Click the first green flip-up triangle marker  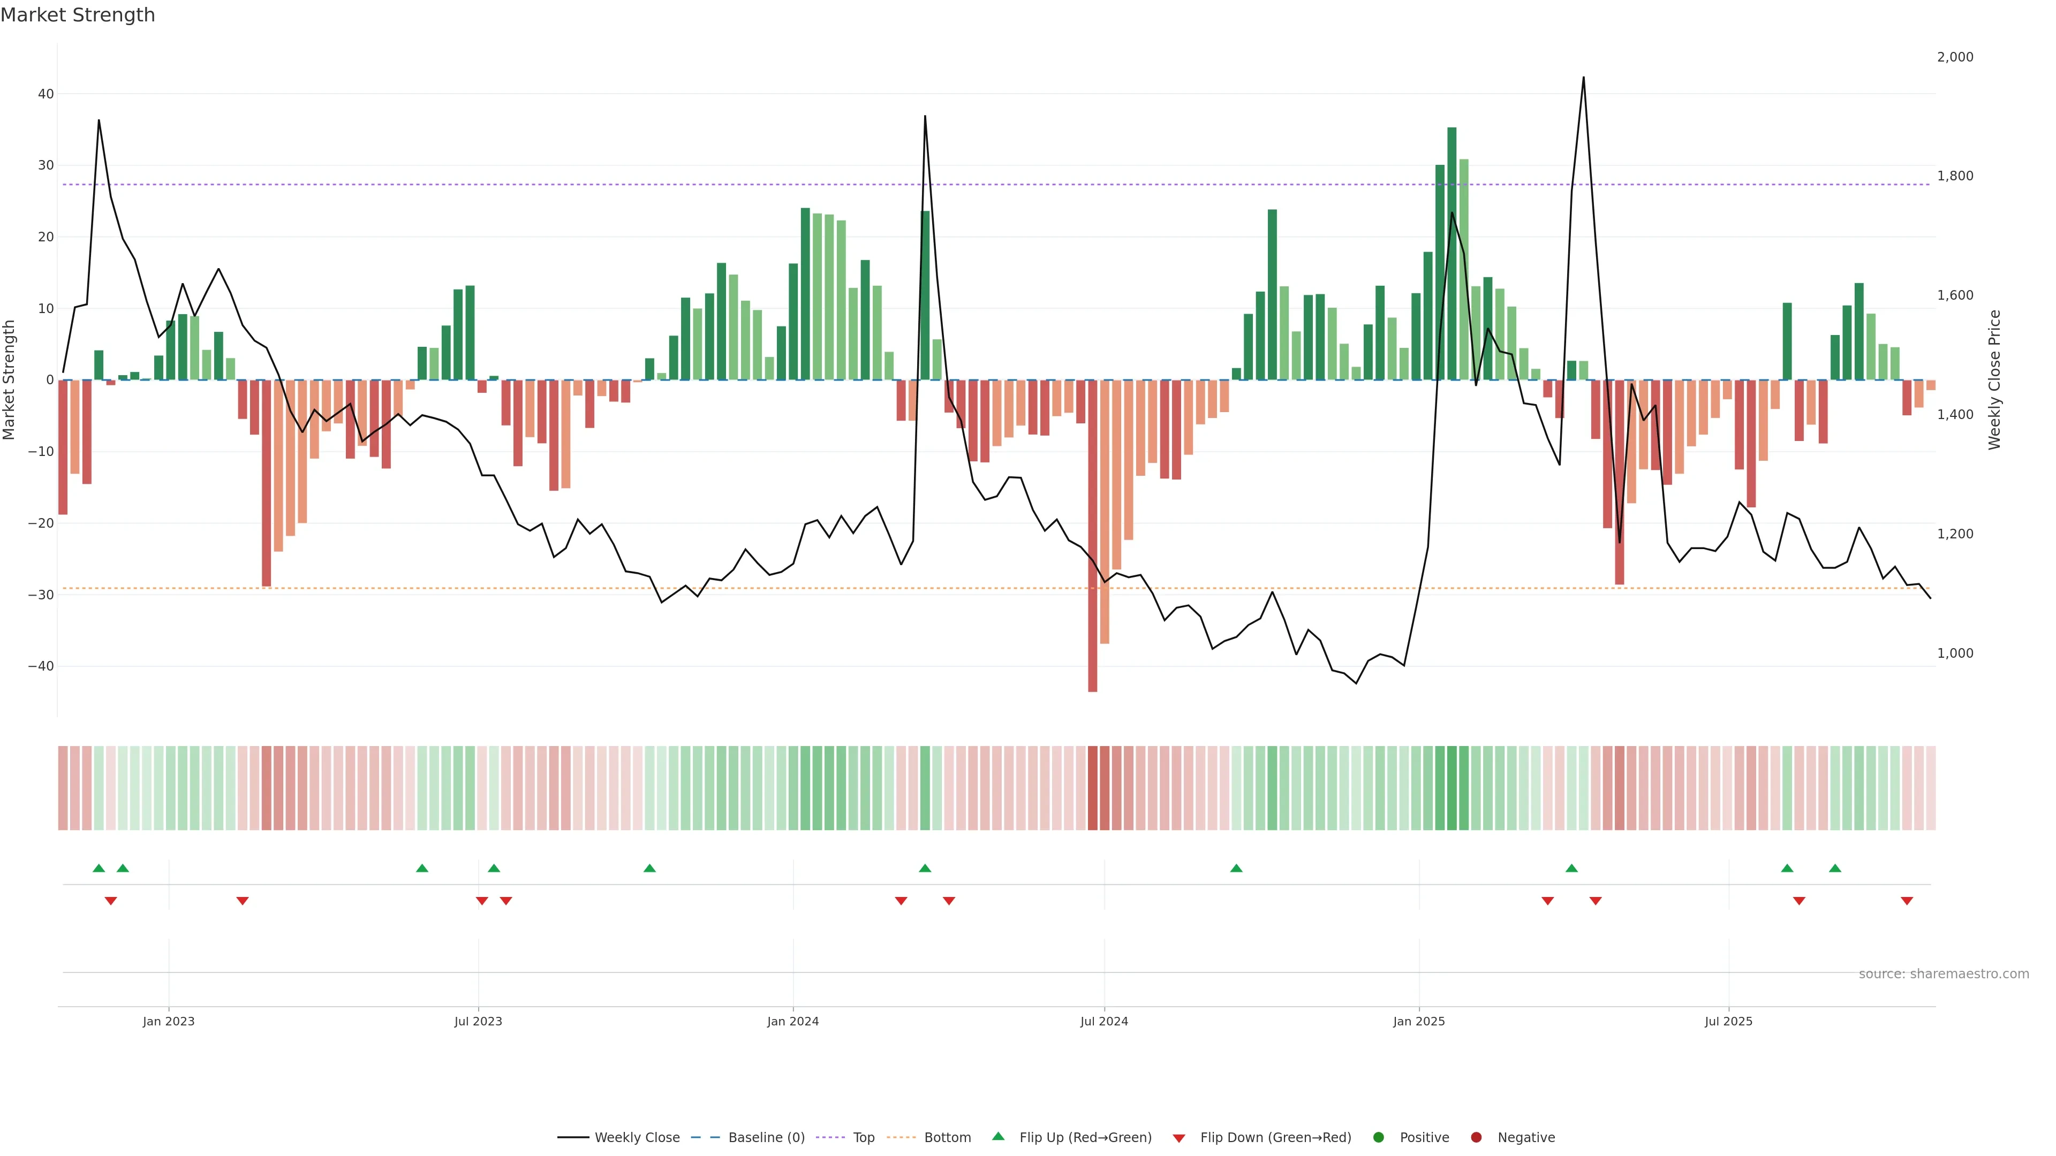(x=99, y=868)
